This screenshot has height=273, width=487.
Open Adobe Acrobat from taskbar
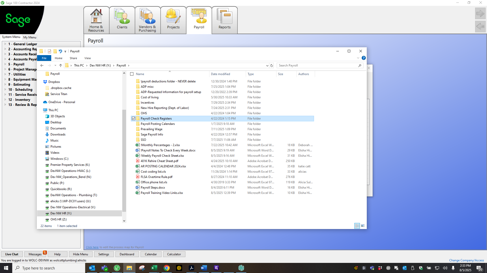coord(191,268)
